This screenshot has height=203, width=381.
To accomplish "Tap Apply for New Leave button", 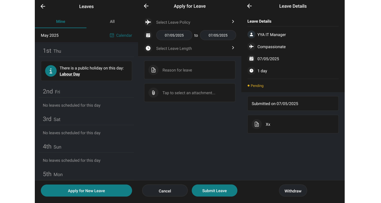I will point(87,191).
